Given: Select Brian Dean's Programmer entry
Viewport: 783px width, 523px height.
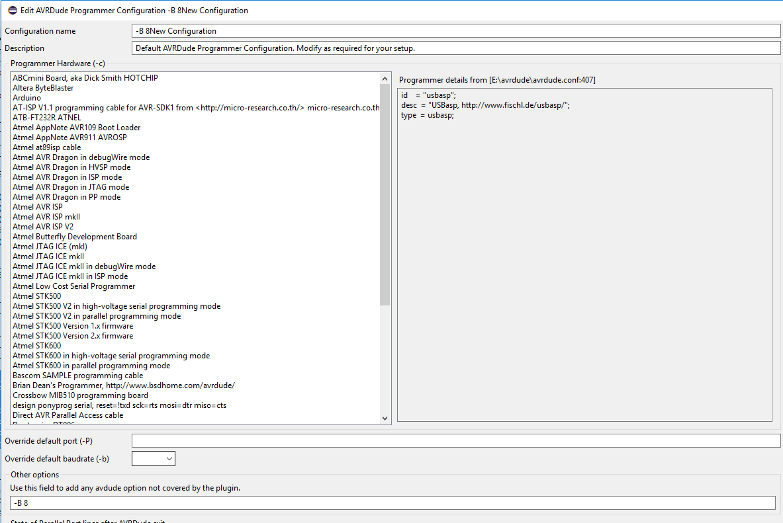Looking at the screenshot, I should point(123,385).
